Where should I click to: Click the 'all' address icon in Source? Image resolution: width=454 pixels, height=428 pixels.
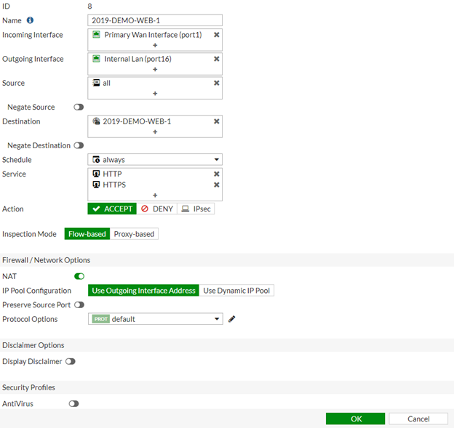96,83
